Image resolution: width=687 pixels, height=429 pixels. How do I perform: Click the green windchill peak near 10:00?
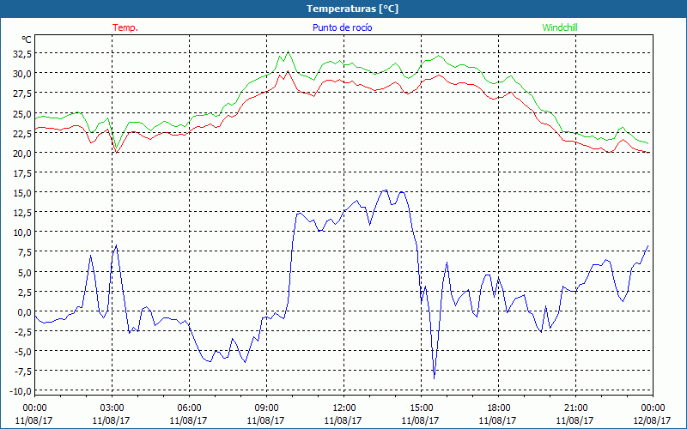[x=288, y=52]
